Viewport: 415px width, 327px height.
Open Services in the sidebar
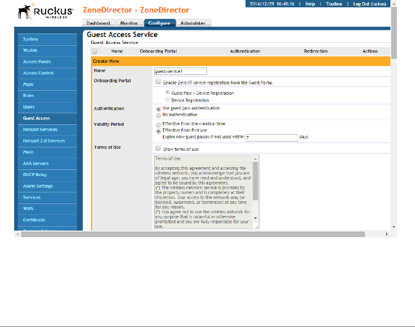point(47,198)
